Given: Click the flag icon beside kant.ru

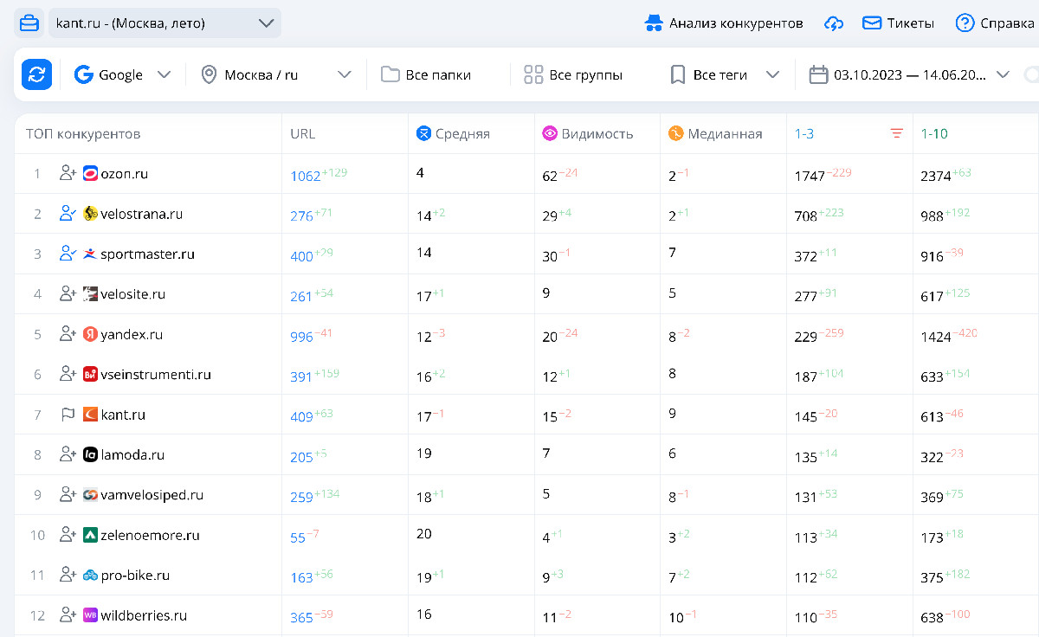Looking at the screenshot, I should tap(68, 415).
